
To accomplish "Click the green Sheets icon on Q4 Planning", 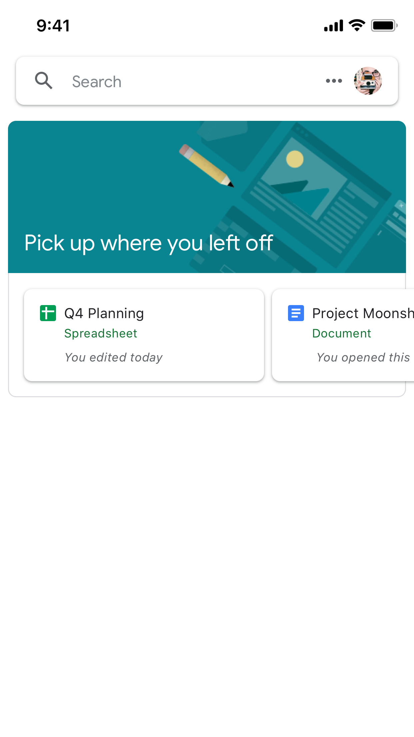I will click(x=48, y=313).
